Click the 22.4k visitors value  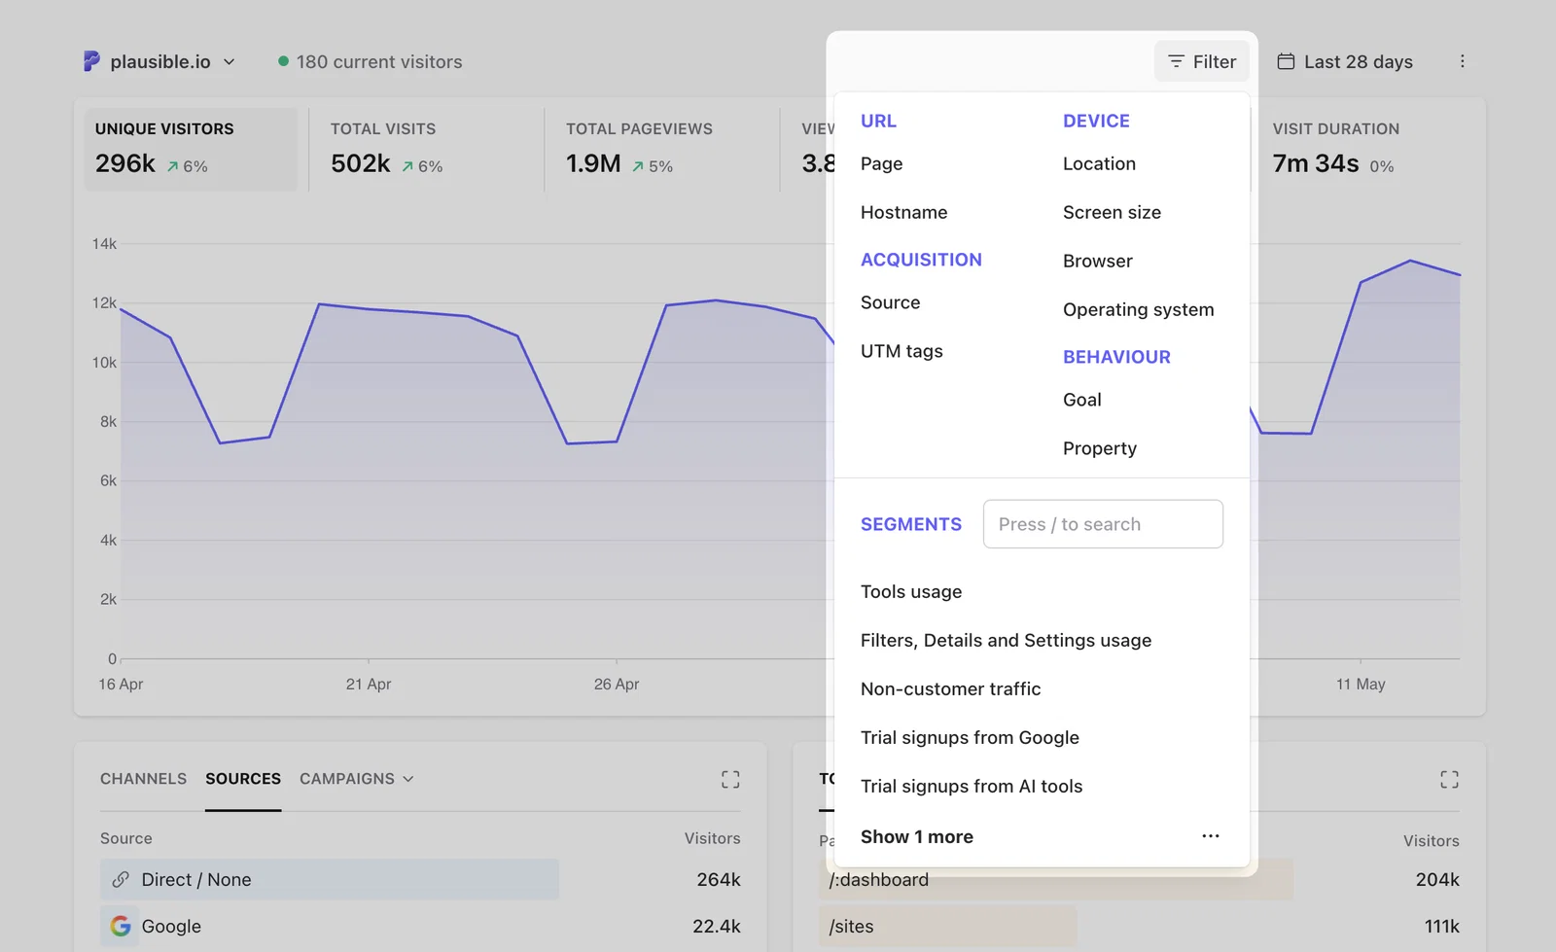click(x=717, y=926)
